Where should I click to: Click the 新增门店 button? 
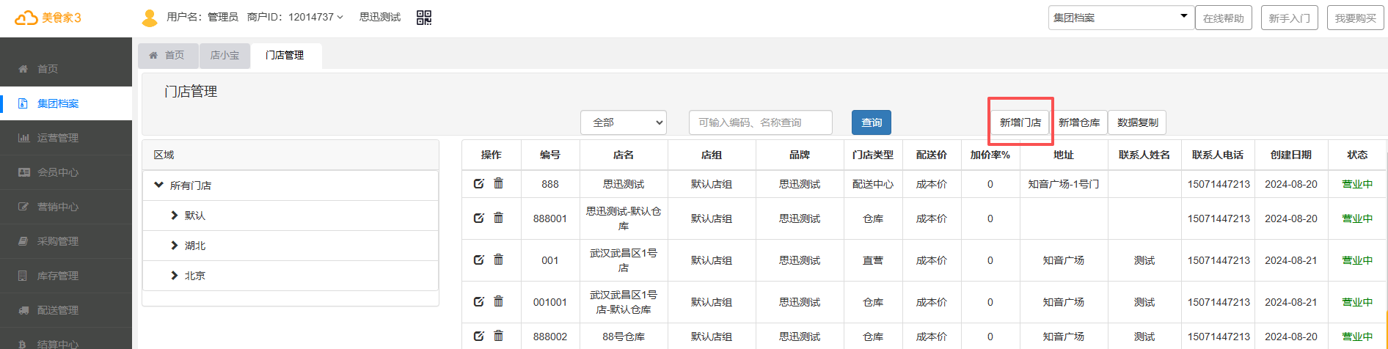(1020, 122)
